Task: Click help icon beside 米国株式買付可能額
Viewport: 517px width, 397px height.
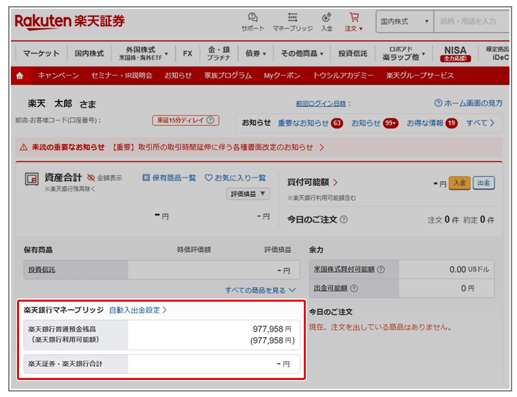Action: point(381,270)
